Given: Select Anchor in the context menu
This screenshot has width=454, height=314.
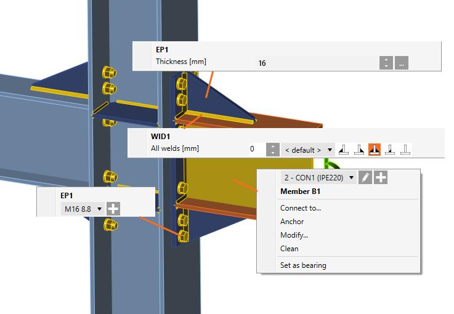Looking at the screenshot, I should click(x=292, y=222).
